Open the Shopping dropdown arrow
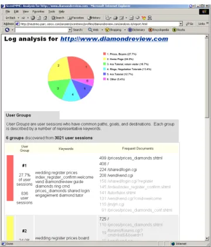Image resolution: width=211 pixels, height=247 pixels. pos(125,30)
